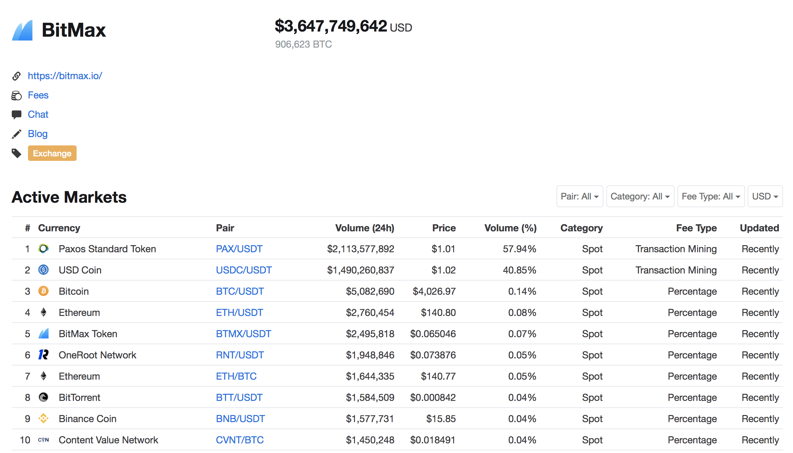Click the pencil icon beside Blog
The image size is (793, 453).
(16, 134)
